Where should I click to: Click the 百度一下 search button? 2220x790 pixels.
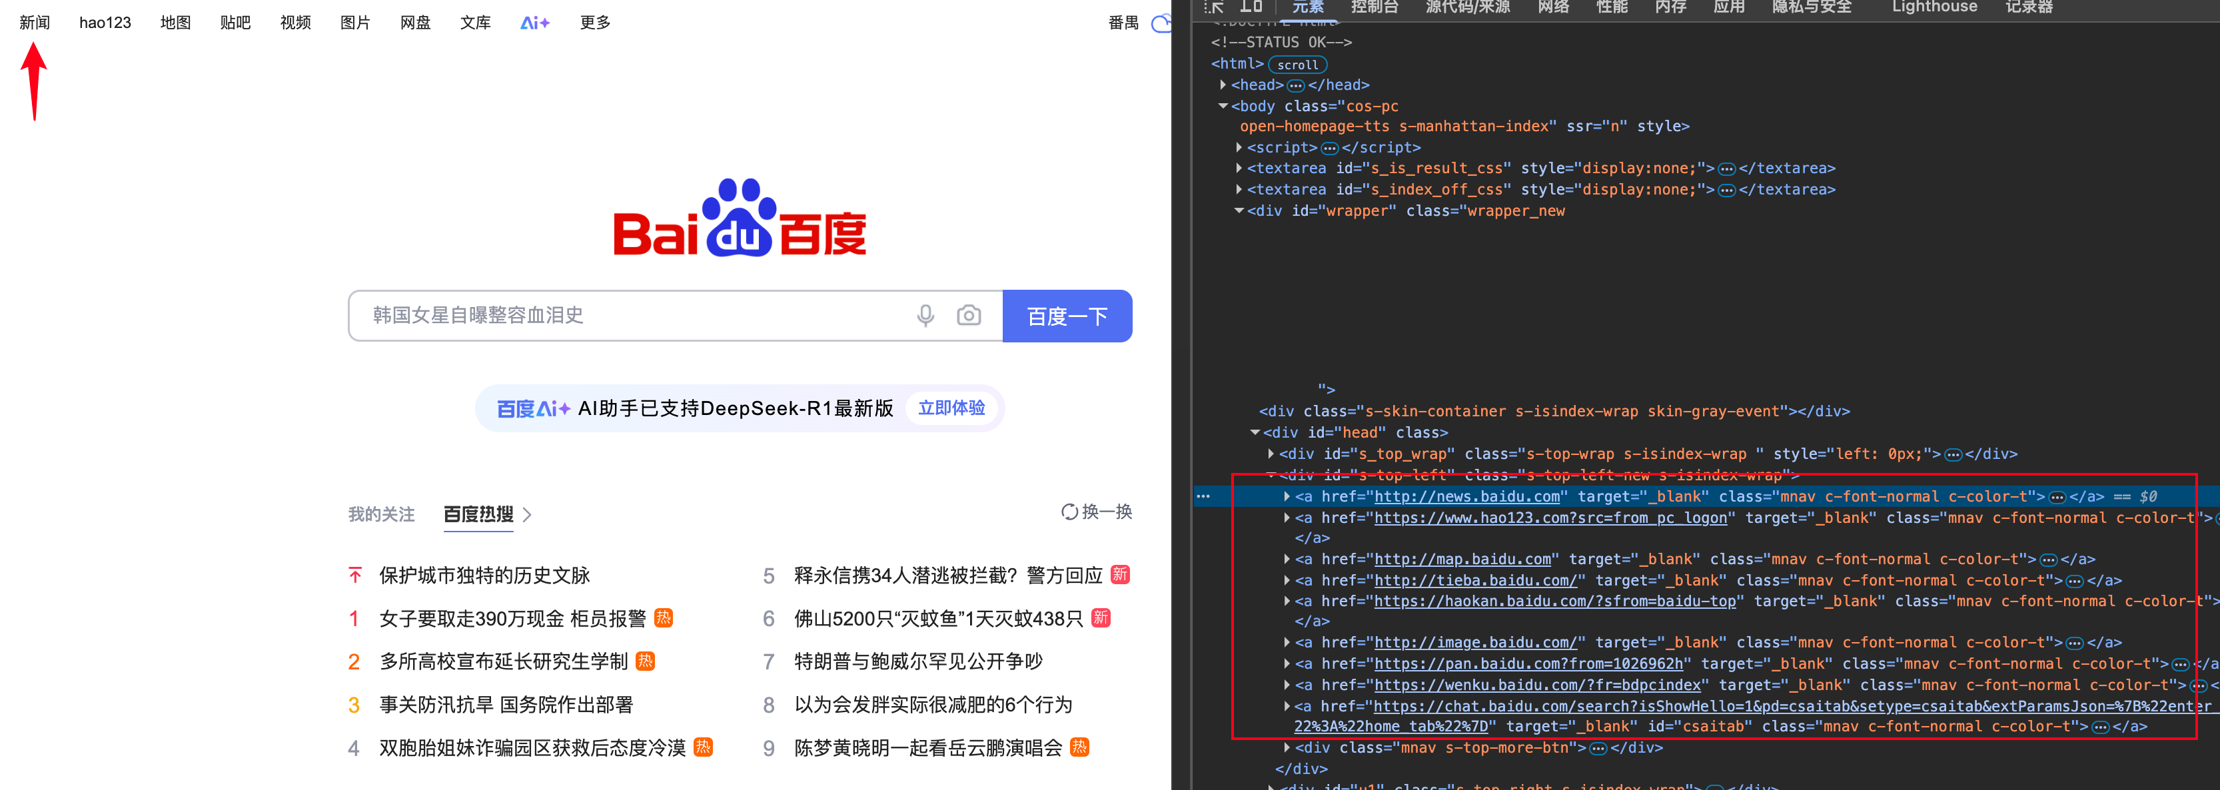tap(1067, 316)
